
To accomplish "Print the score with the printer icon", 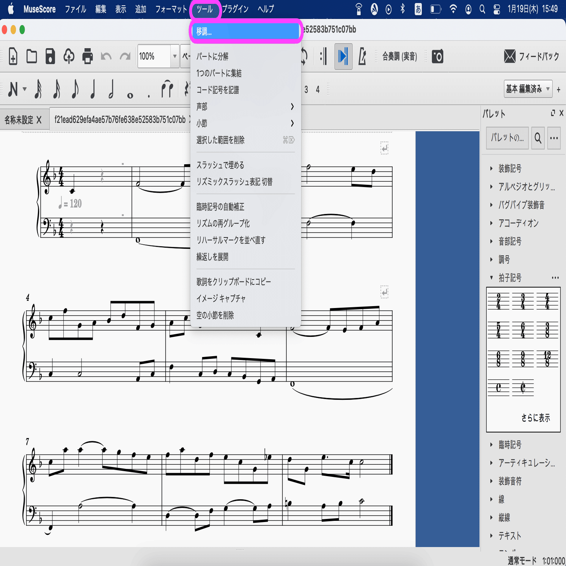I will tap(88, 57).
